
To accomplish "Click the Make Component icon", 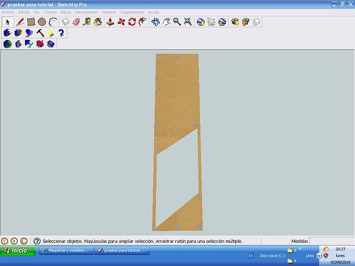I will tap(65, 22).
